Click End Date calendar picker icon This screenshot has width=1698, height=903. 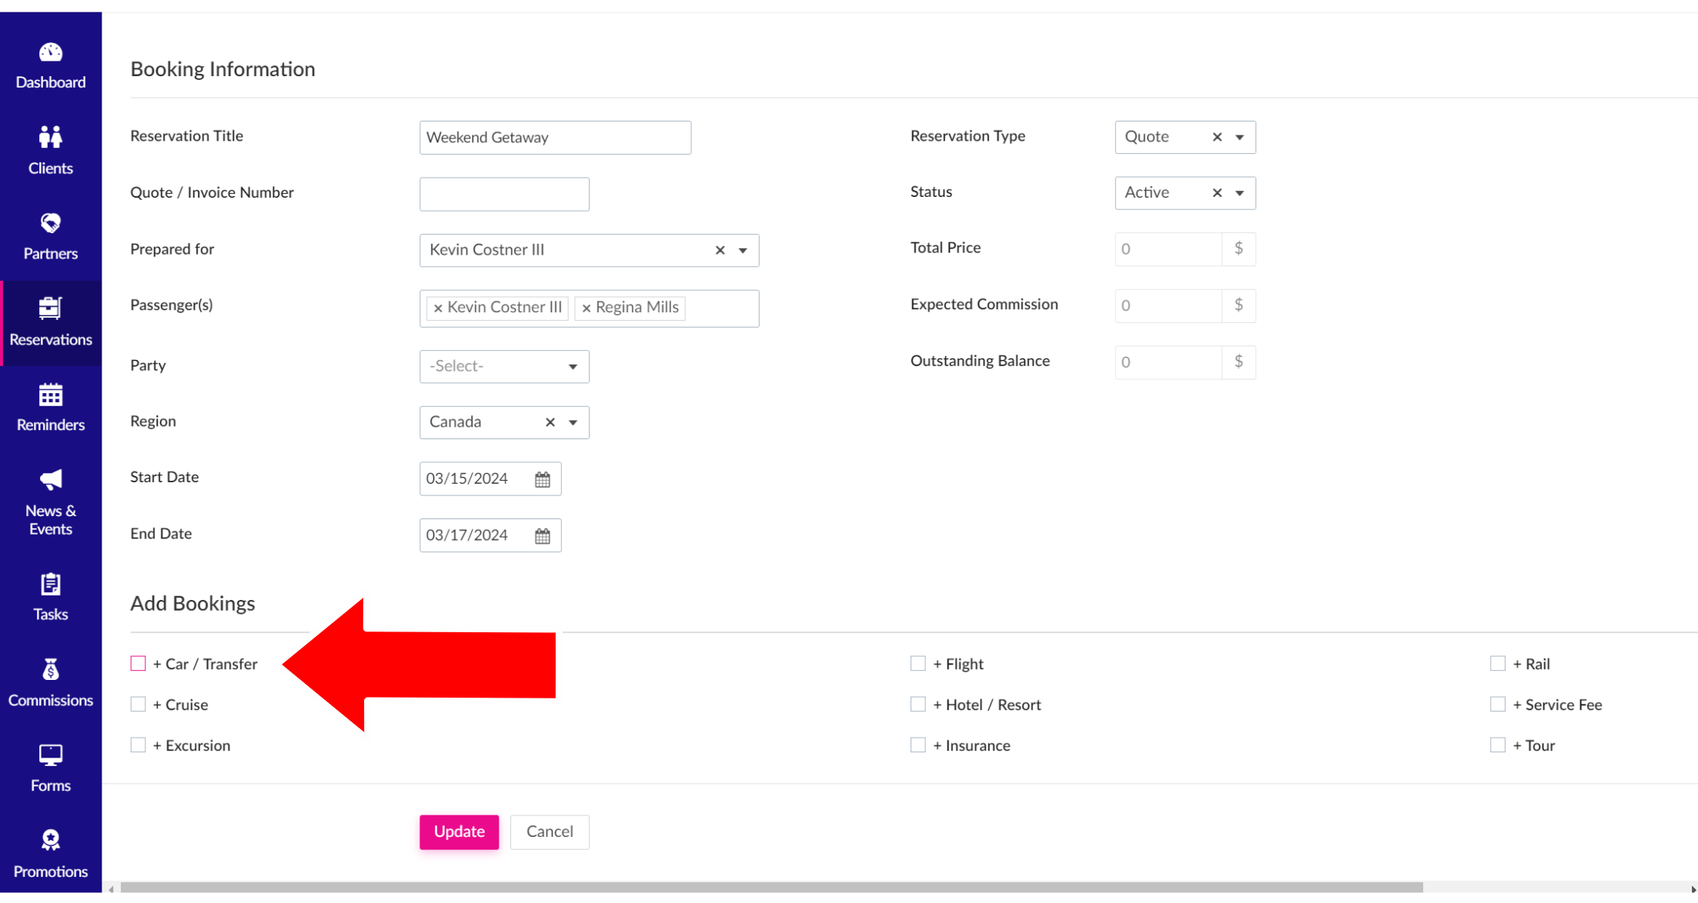pos(543,535)
